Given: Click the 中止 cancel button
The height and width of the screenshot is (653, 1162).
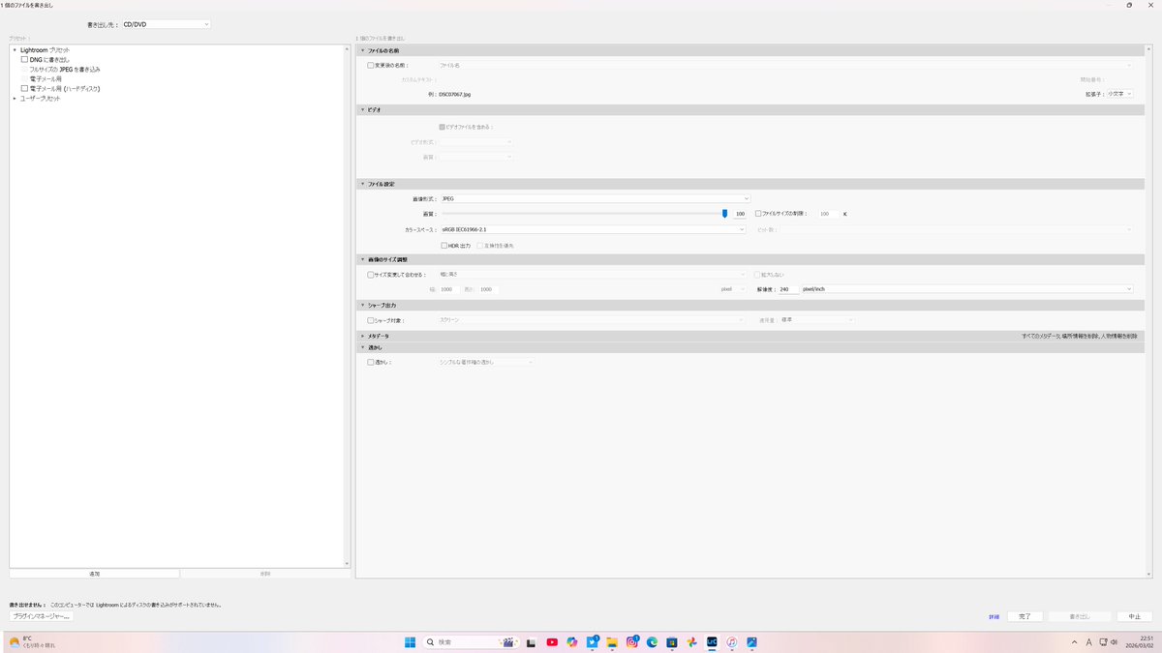Looking at the screenshot, I should click(1134, 616).
